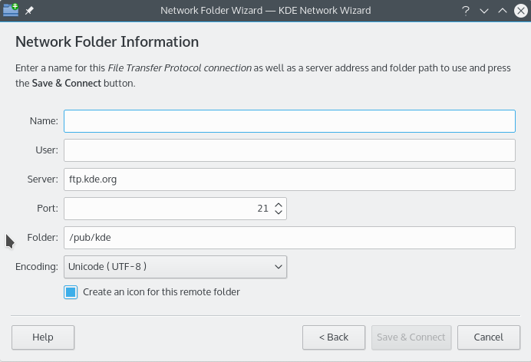Toggle the pin window icon
This screenshot has height=362, width=531.
point(30,12)
